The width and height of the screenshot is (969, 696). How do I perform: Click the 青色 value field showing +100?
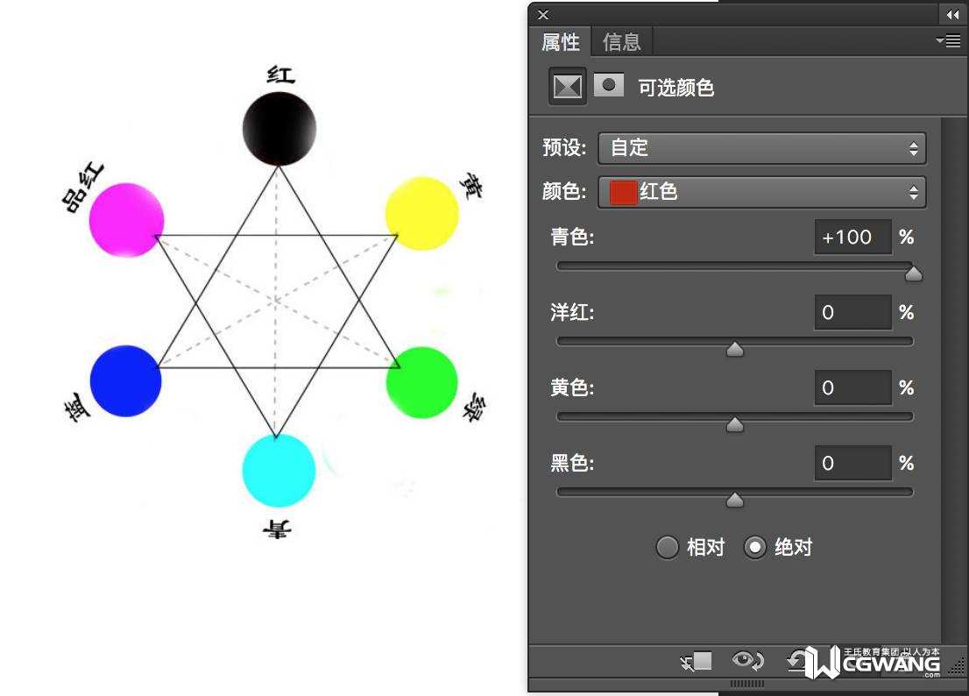[x=852, y=237]
